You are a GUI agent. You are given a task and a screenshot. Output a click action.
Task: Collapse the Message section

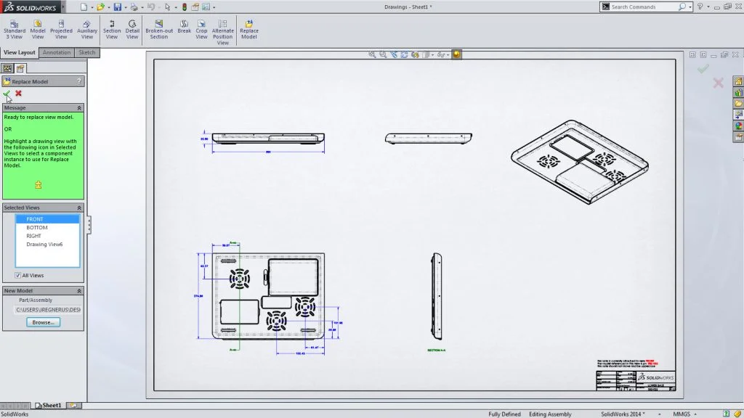coord(81,107)
